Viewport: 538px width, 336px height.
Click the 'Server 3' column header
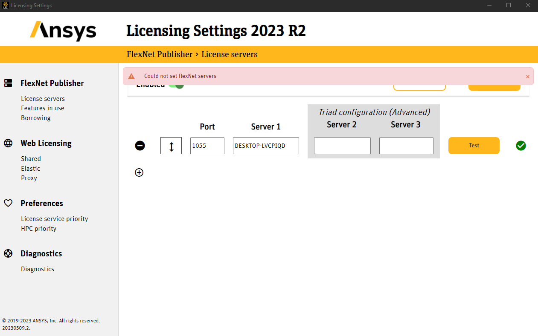(x=406, y=125)
